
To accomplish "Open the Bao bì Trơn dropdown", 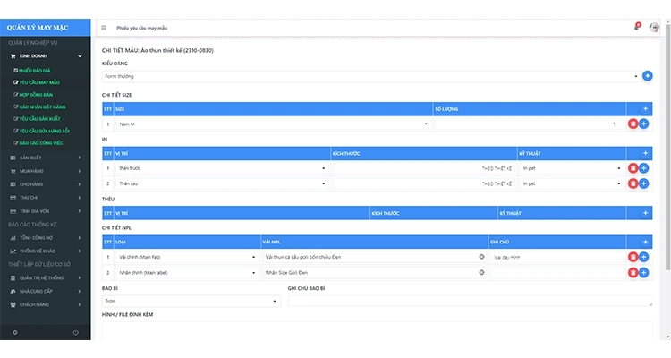I will 191,302.
